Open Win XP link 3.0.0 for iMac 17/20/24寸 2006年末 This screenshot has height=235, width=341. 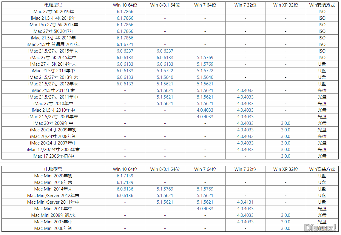tap(286, 150)
